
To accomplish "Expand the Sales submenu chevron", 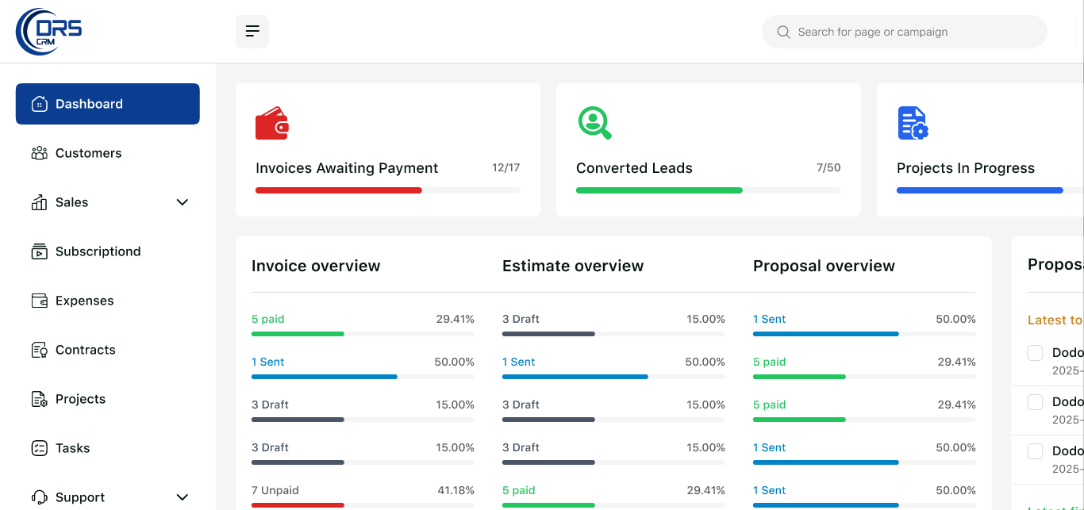I will (183, 202).
